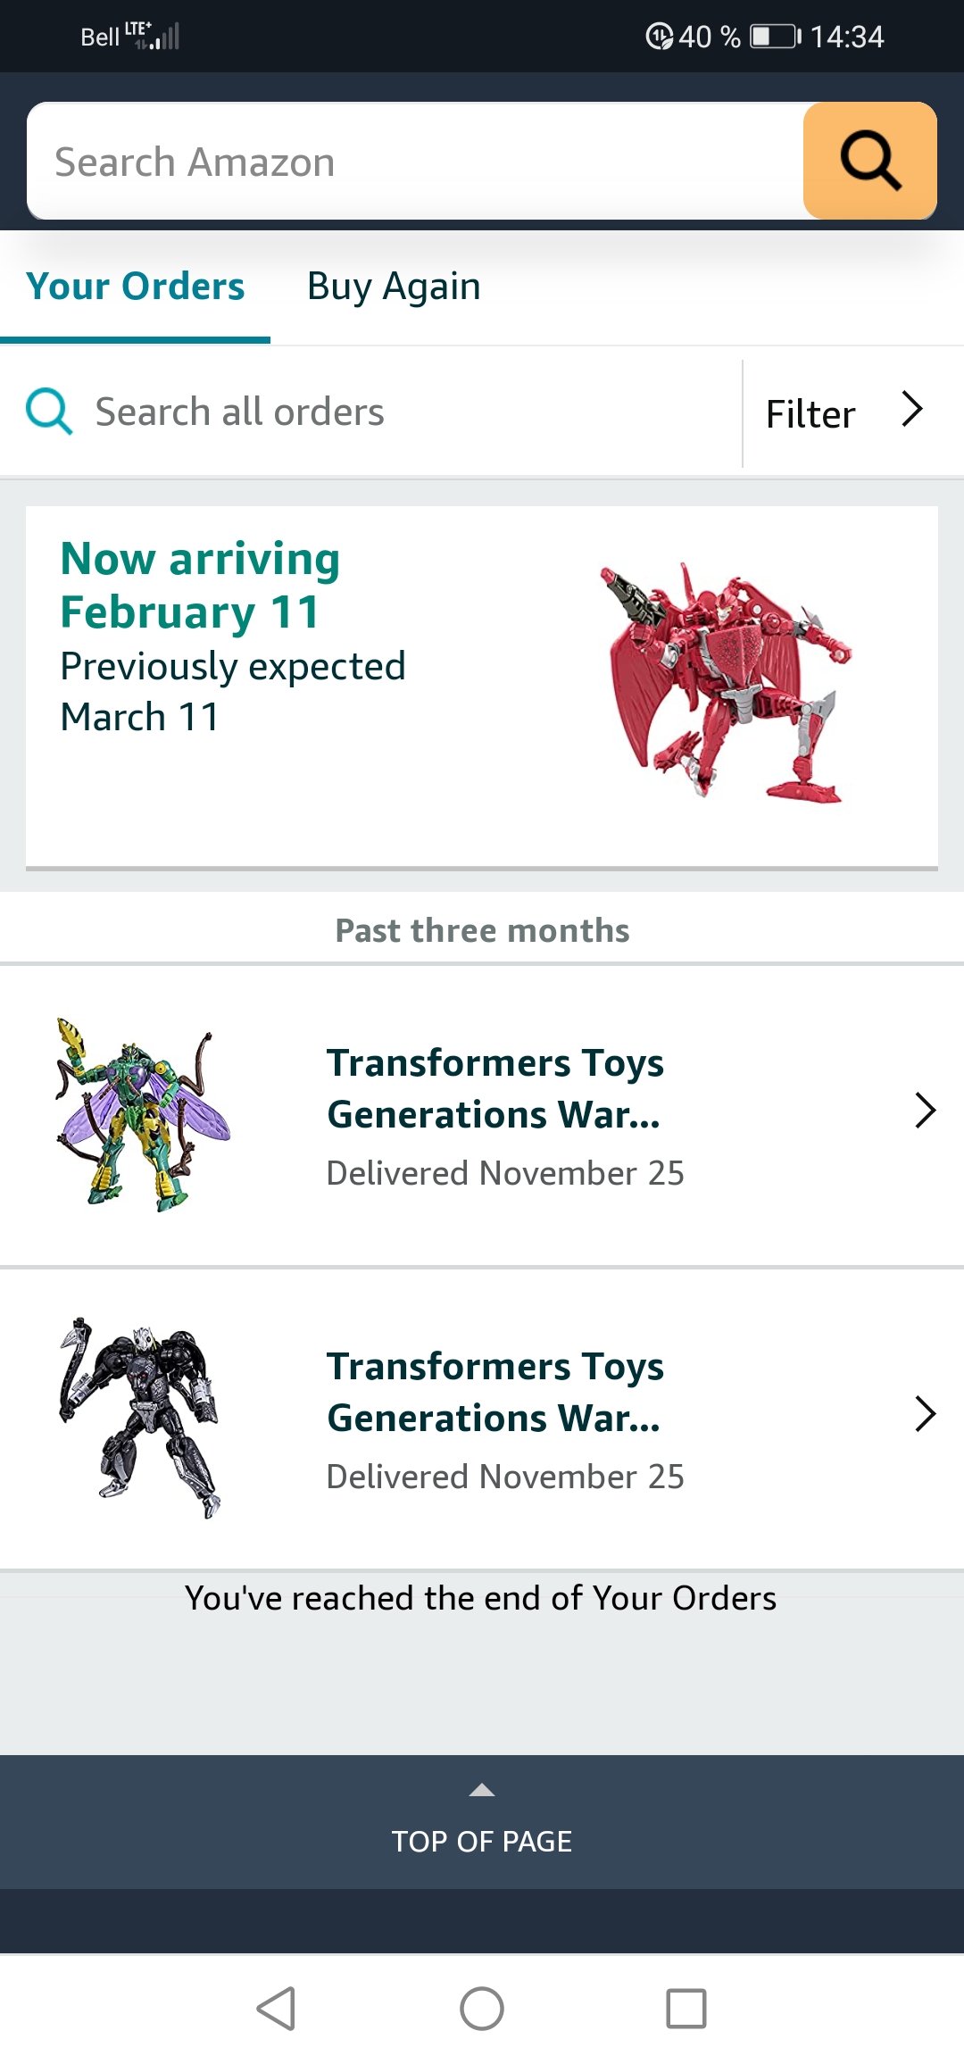Tap the TOP OF PAGE button
Viewport: 964px width, 2064px height.
(482, 1841)
